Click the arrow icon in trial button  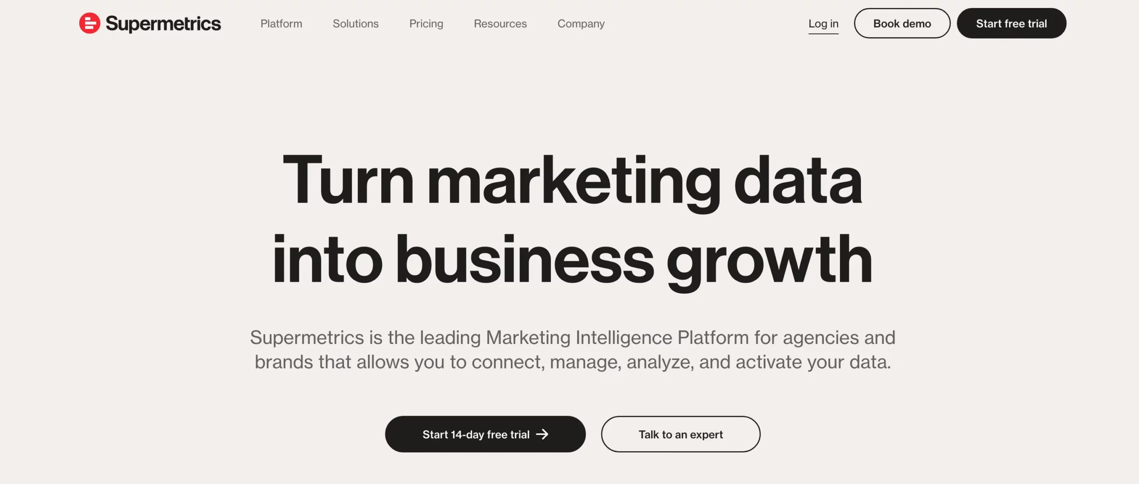pyautogui.click(x=542, y=434)
